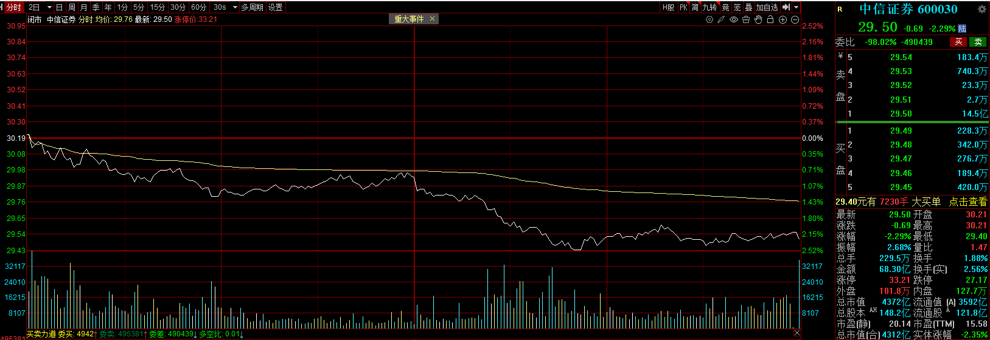Screen dimensions: 990x340
Task: Click the 点击查看 link
Action: (968, 202)
